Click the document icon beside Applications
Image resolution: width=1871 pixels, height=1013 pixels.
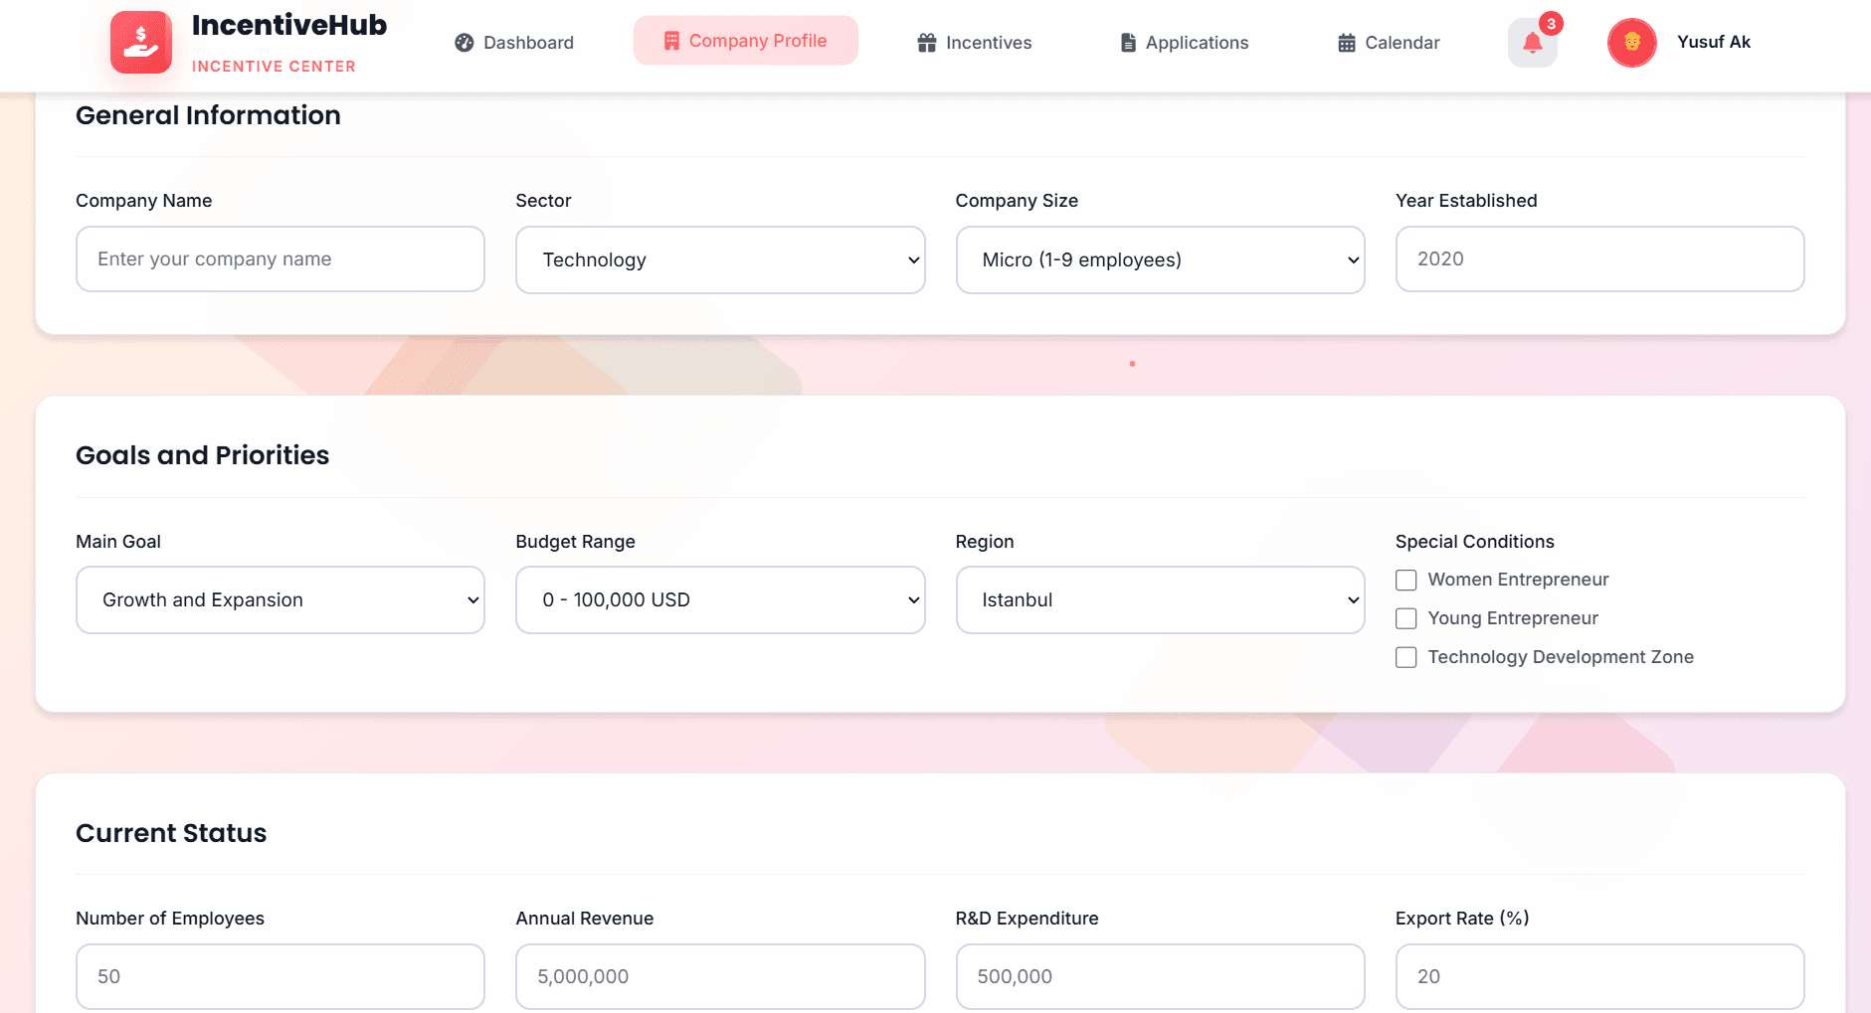click(x=1128, y=42)
